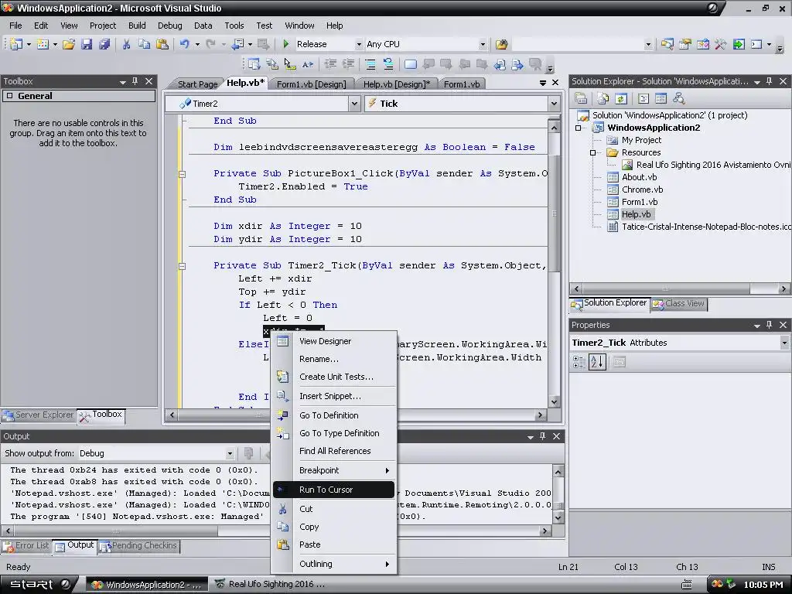Click Display Word Completion icon
The width and height of the screenshot is (792, 594).
click(x=308, y=64)
